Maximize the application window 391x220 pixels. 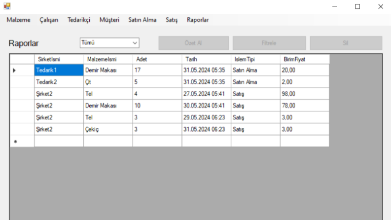pos(357,6)
